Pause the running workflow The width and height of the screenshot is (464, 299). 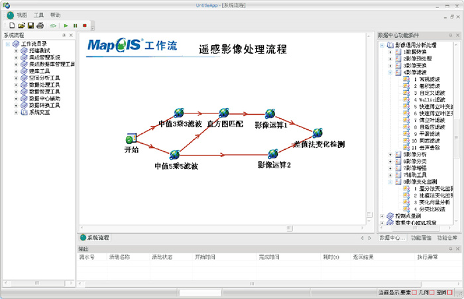tap(75, 26)
